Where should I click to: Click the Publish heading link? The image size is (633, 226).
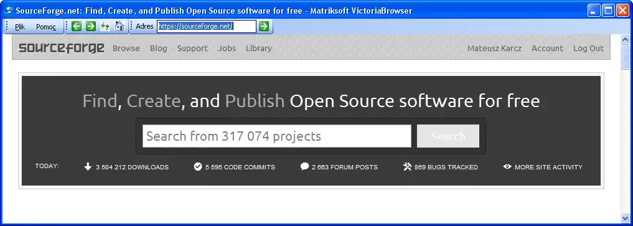coord(255,100)
